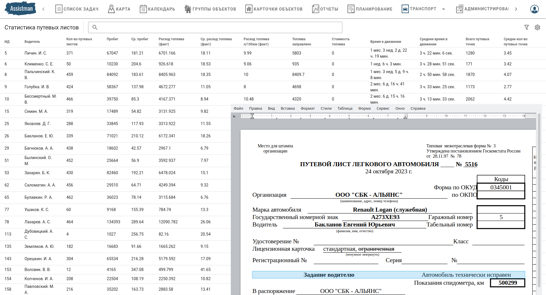Open table settings gear icon
546x295 pixels.
(537, 27)
